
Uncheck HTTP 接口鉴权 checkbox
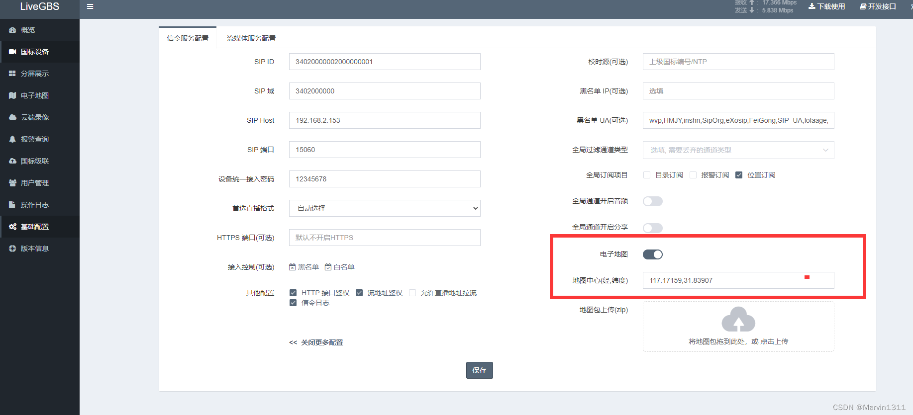293,293
